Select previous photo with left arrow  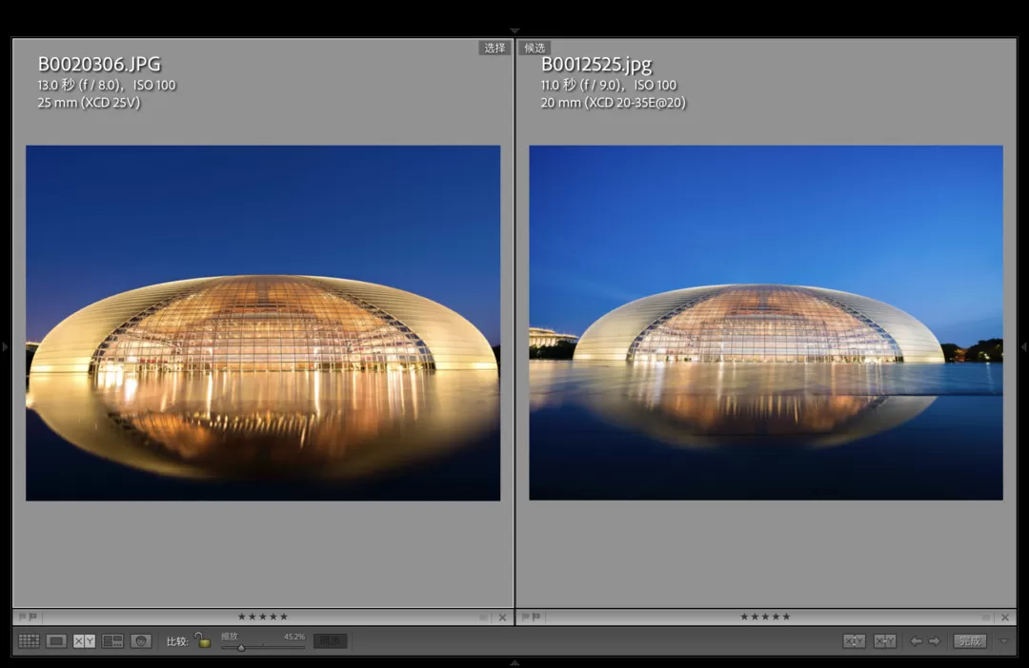pos(916,641)
